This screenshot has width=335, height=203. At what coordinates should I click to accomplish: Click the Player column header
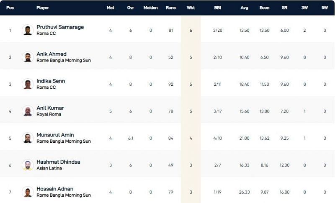(x=43, y=8)
